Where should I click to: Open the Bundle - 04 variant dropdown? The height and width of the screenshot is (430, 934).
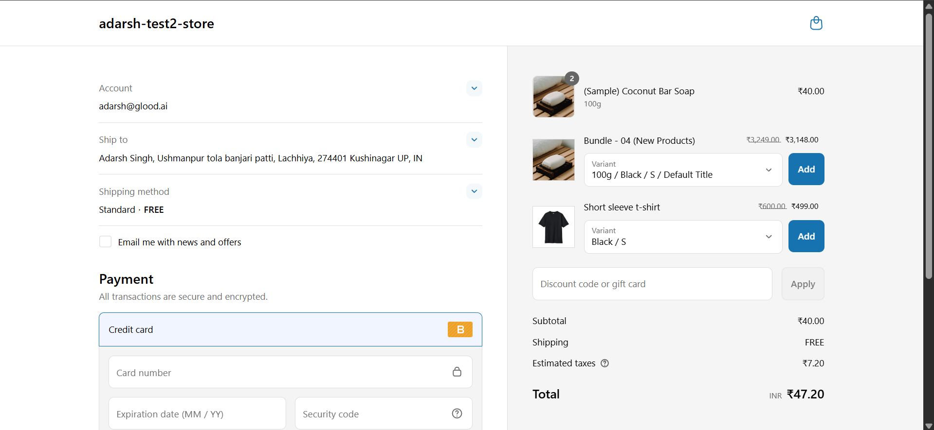tap(682, 170)
